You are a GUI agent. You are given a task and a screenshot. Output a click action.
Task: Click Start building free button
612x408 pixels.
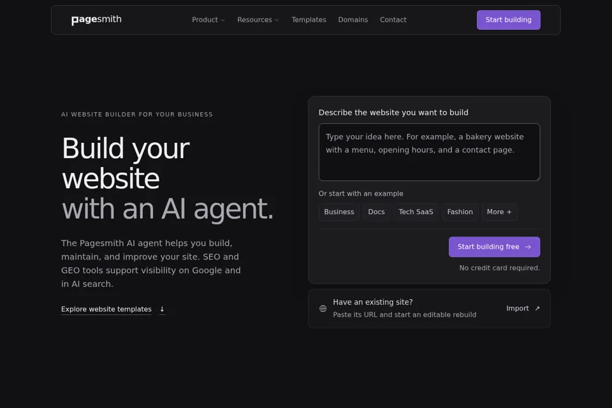pyautogui.click(x=494, y=247)
